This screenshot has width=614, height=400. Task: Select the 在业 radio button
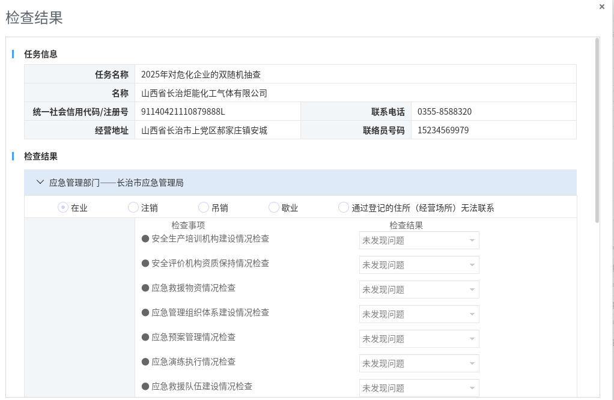(x=62, y=207)
